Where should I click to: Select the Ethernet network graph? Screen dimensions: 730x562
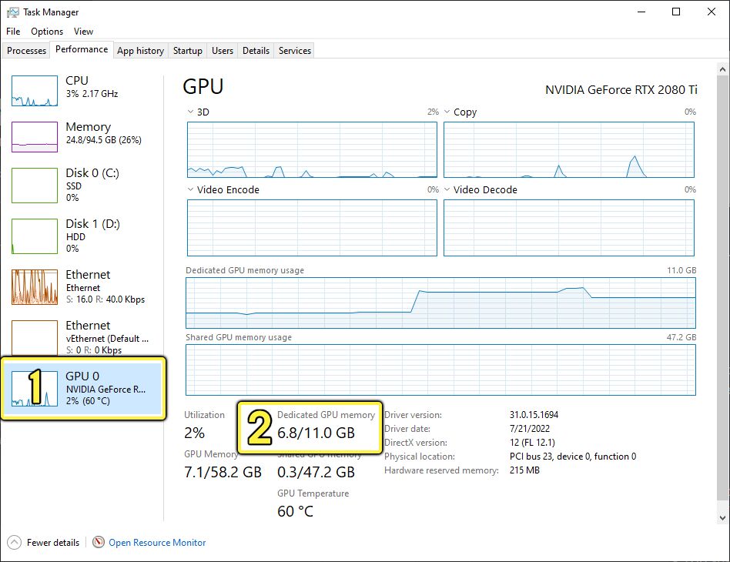click(34, 287)
